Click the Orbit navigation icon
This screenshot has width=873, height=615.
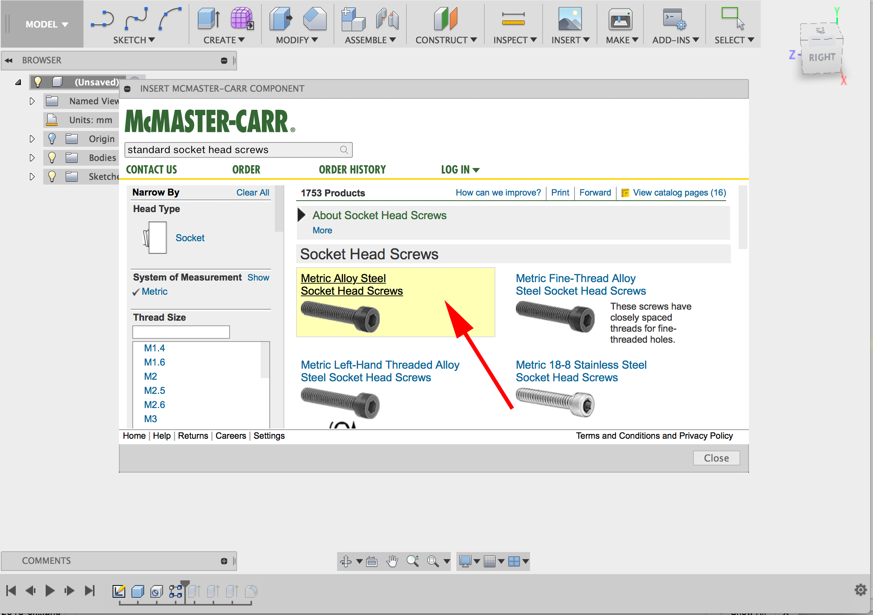346,561
